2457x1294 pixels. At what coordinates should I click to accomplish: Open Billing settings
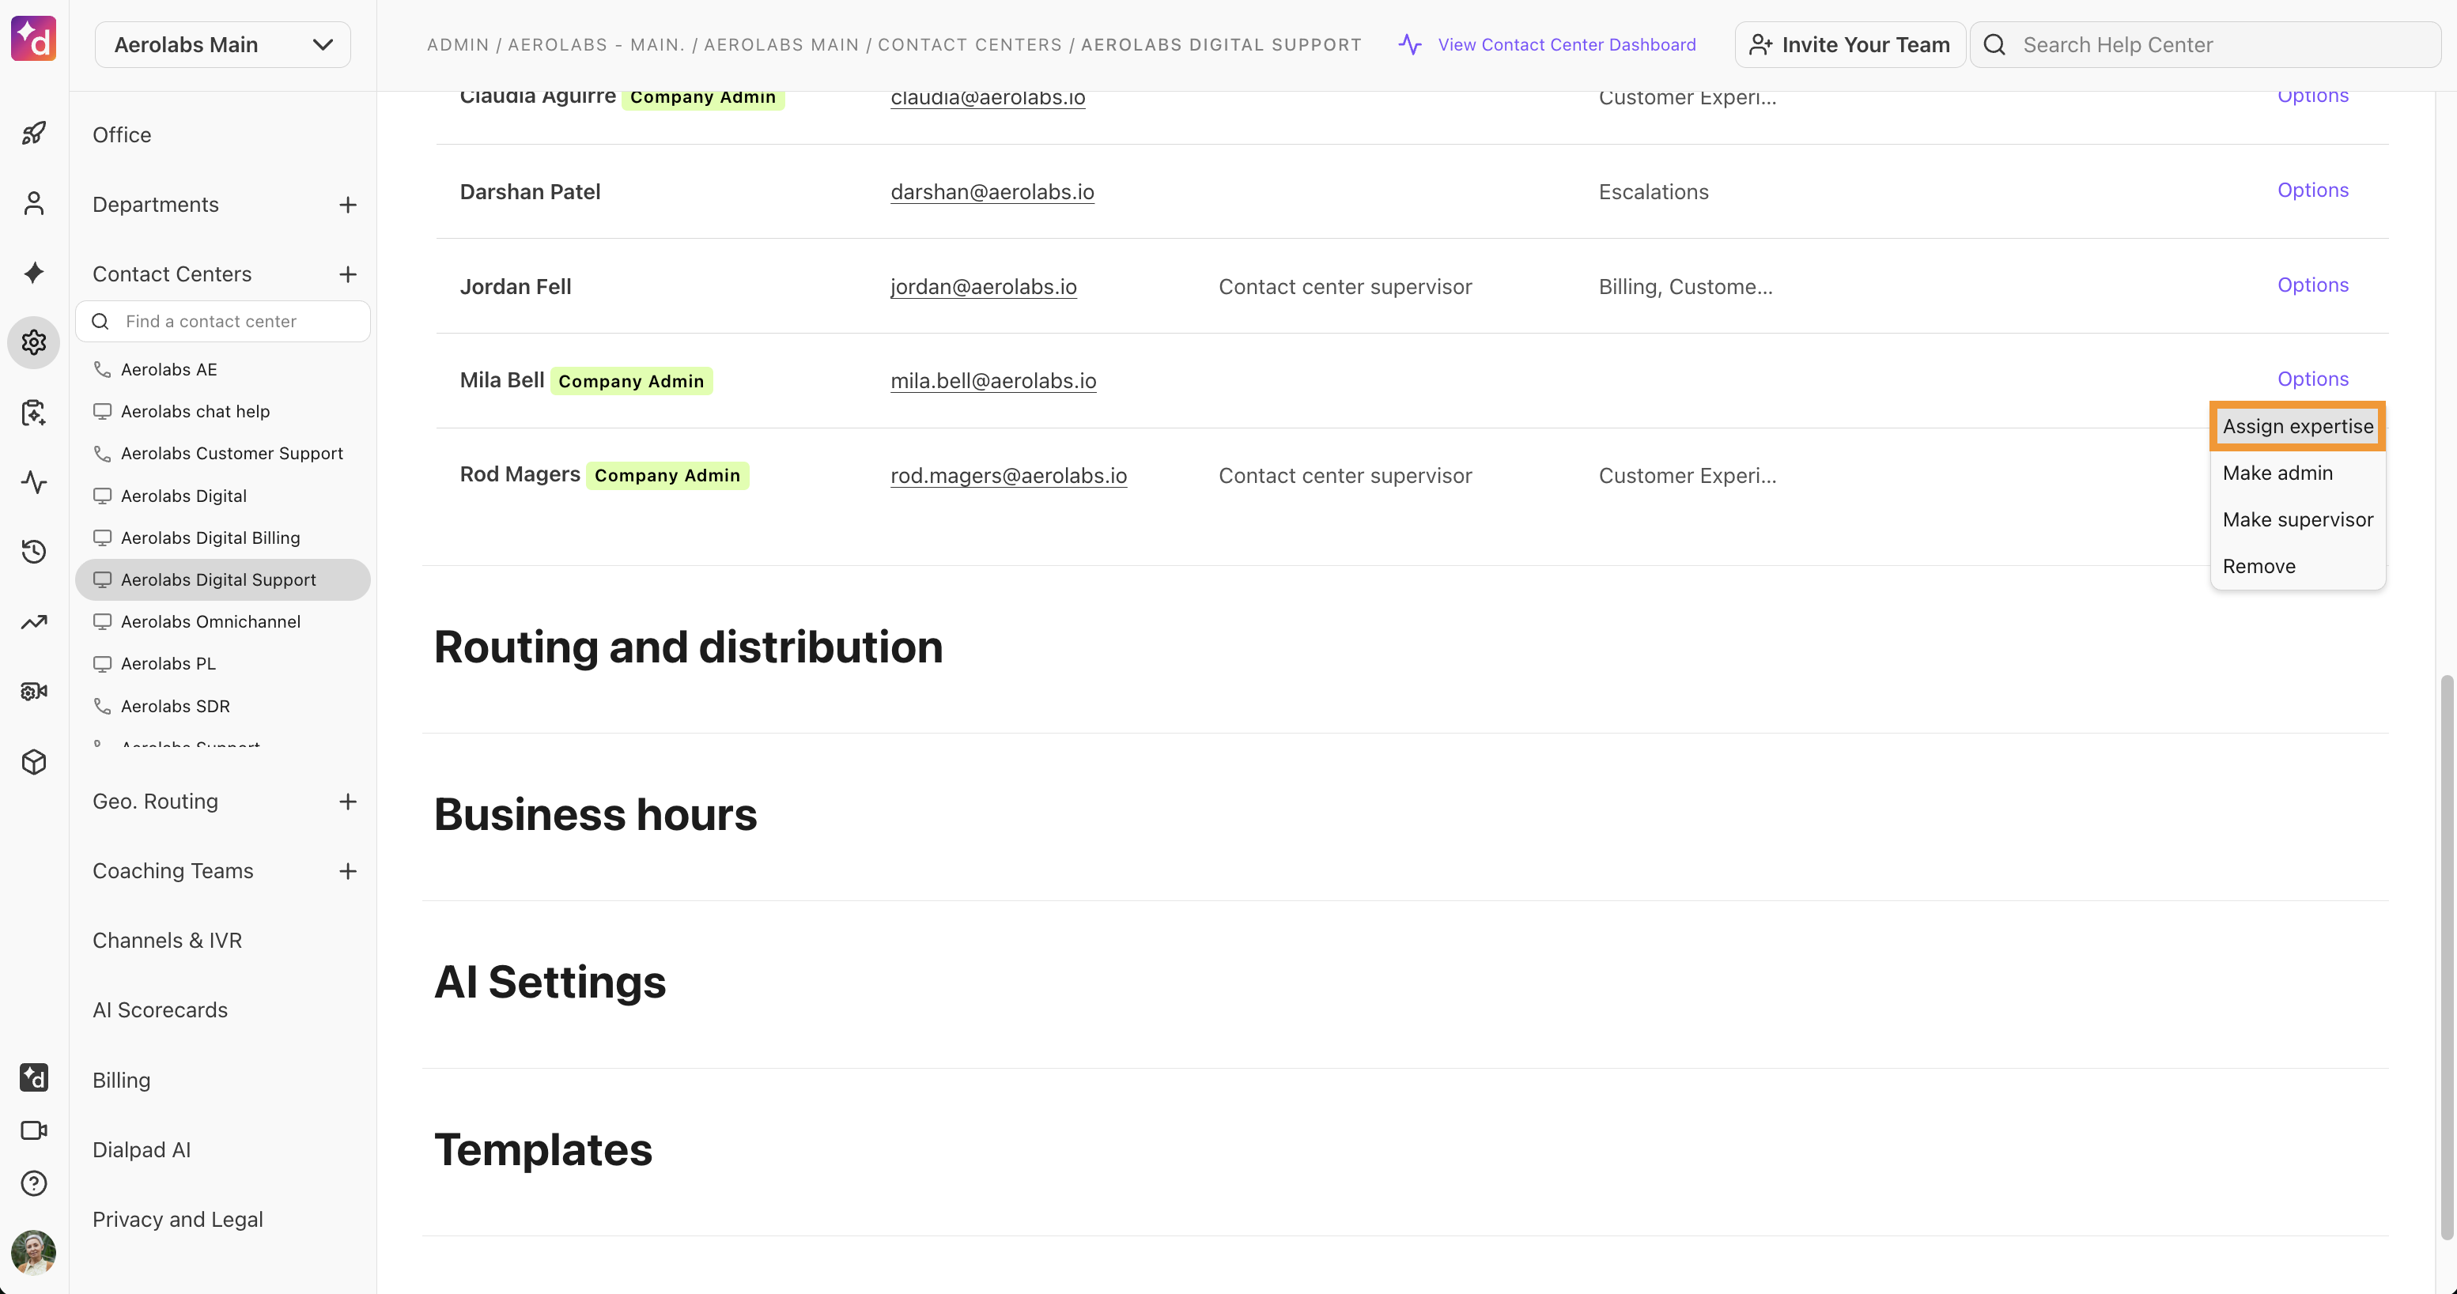[x=121, y=1081]
